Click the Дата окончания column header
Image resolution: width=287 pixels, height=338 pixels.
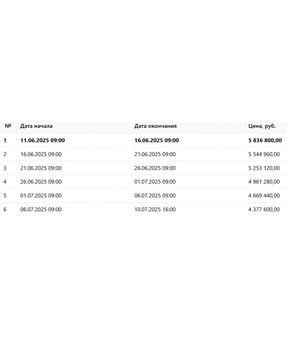click(155, 126)
